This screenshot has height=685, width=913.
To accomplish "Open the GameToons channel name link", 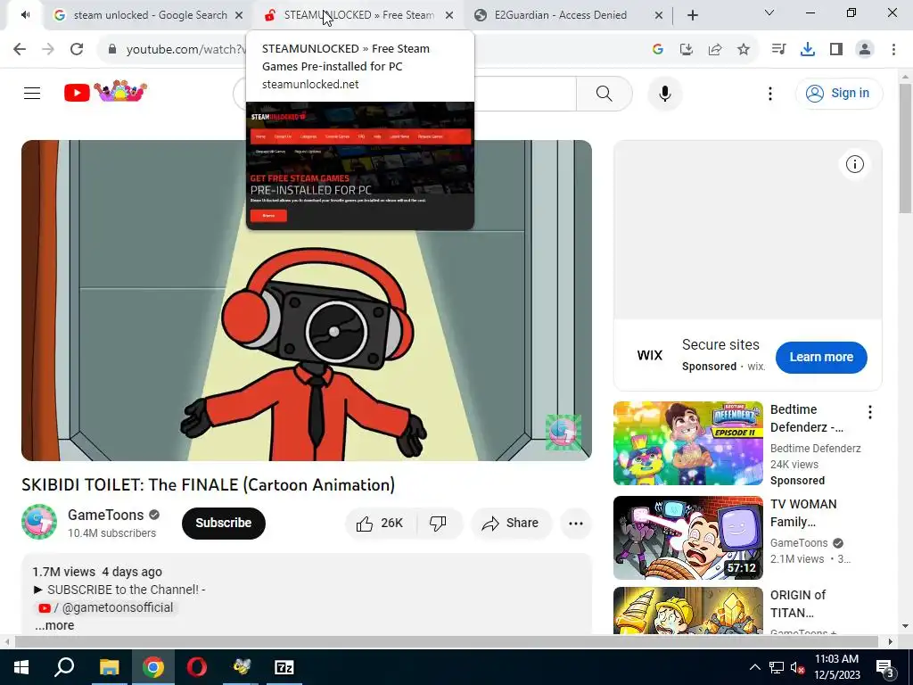I will tap(105, 515).
